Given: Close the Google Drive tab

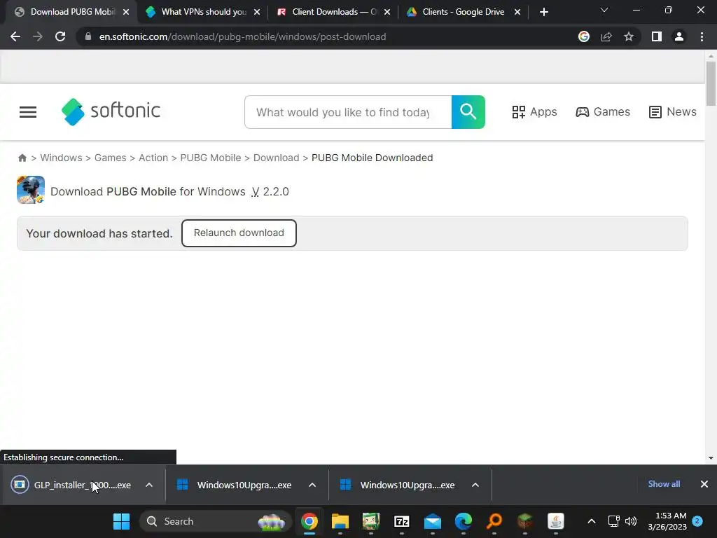Looking at the screenshot, I should click(x=517, y=12).
